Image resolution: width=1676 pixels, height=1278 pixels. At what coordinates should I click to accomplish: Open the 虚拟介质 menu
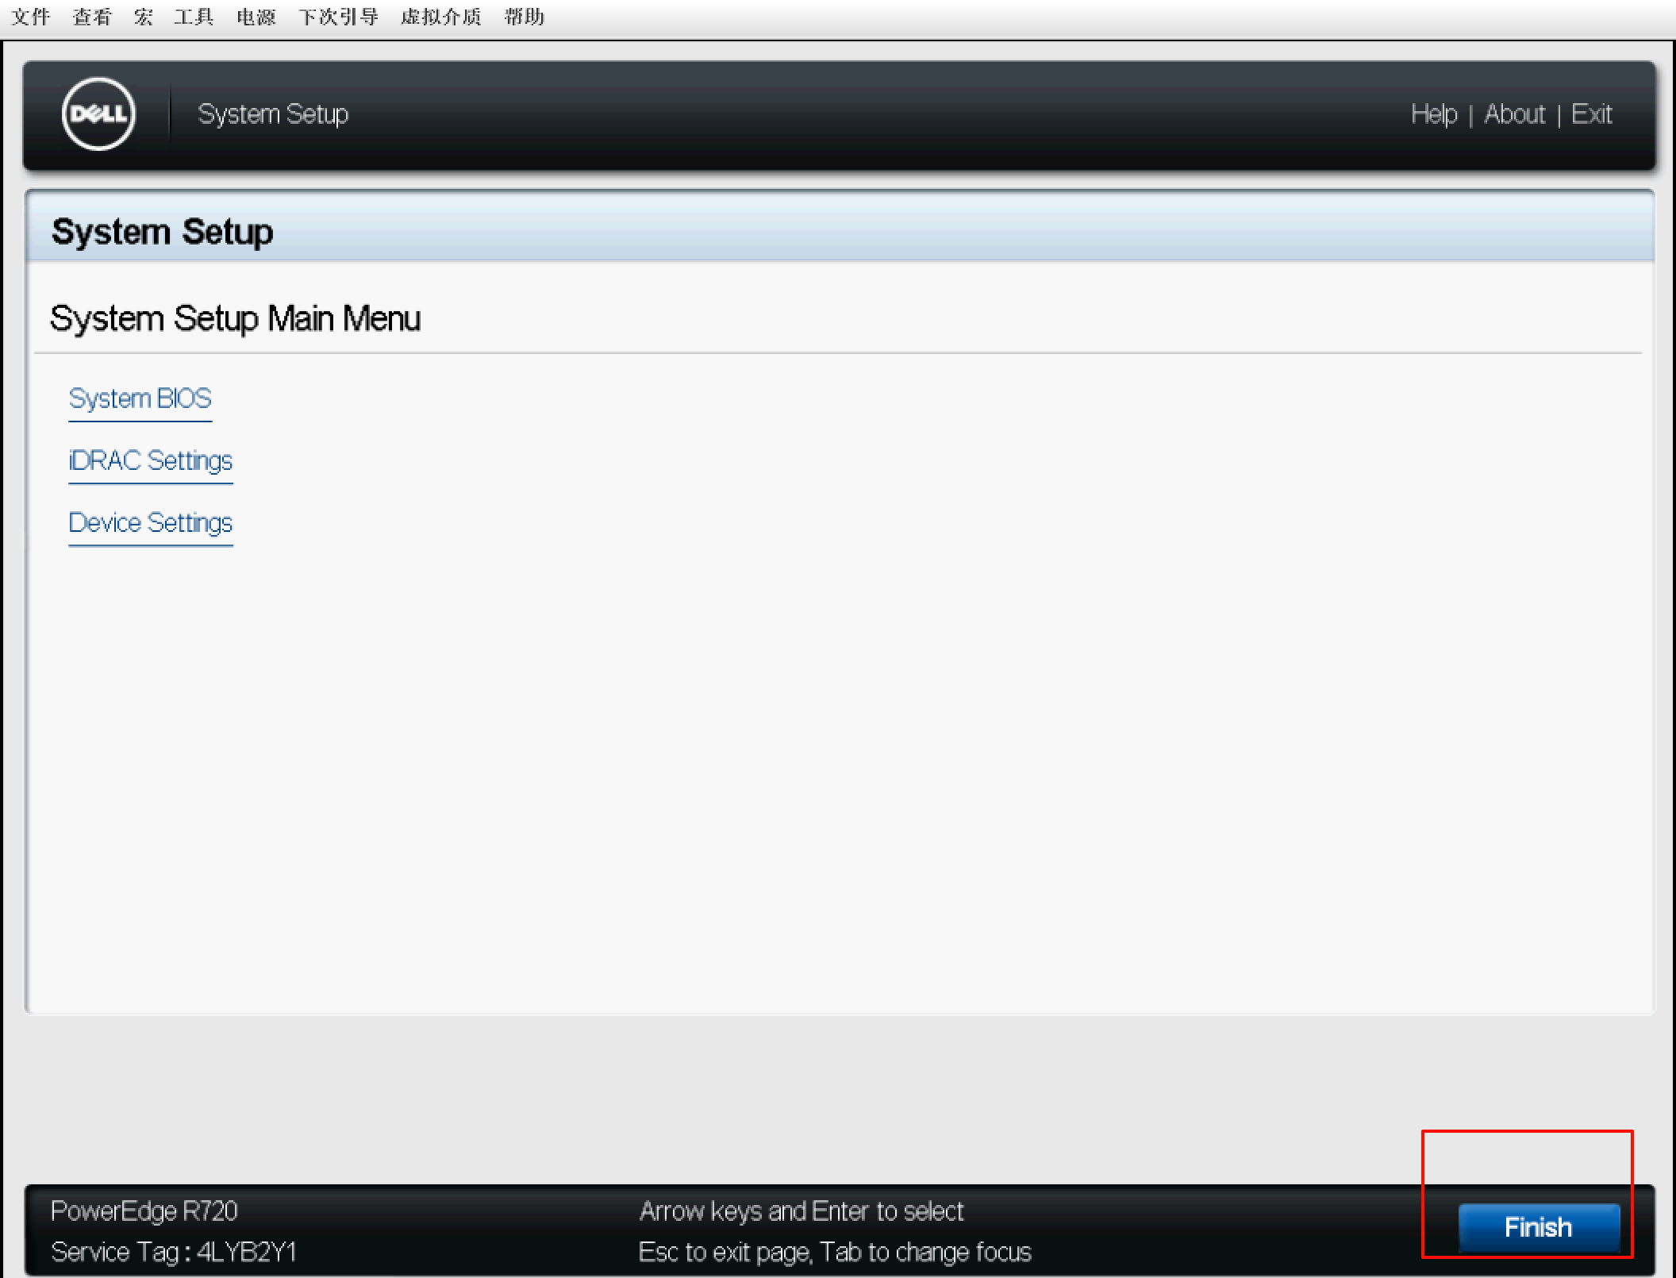[x=440, y=16]
